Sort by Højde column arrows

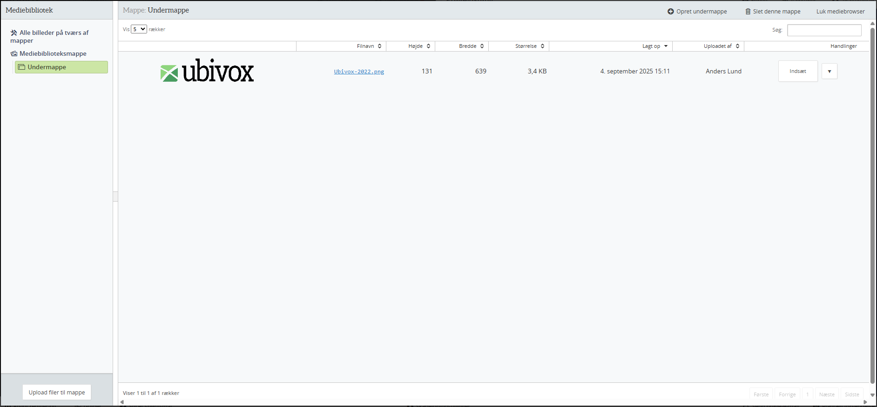[x=428, y=46]
